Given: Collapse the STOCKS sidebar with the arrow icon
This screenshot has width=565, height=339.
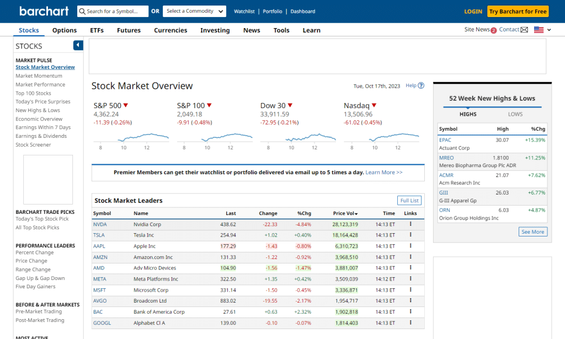Looking at the screenshot, I should point(77,46).
